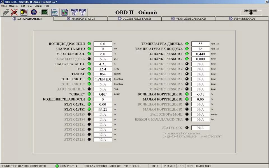Click the engine temperature field showing 55
Image resolution: width=269 pixels, height=168 pixels.
click(200, 44)
